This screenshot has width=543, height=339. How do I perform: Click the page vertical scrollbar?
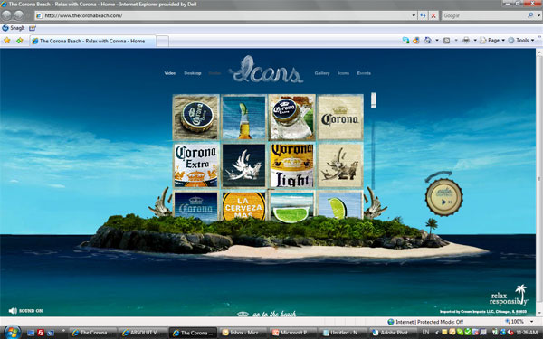(x=539, y=182)
